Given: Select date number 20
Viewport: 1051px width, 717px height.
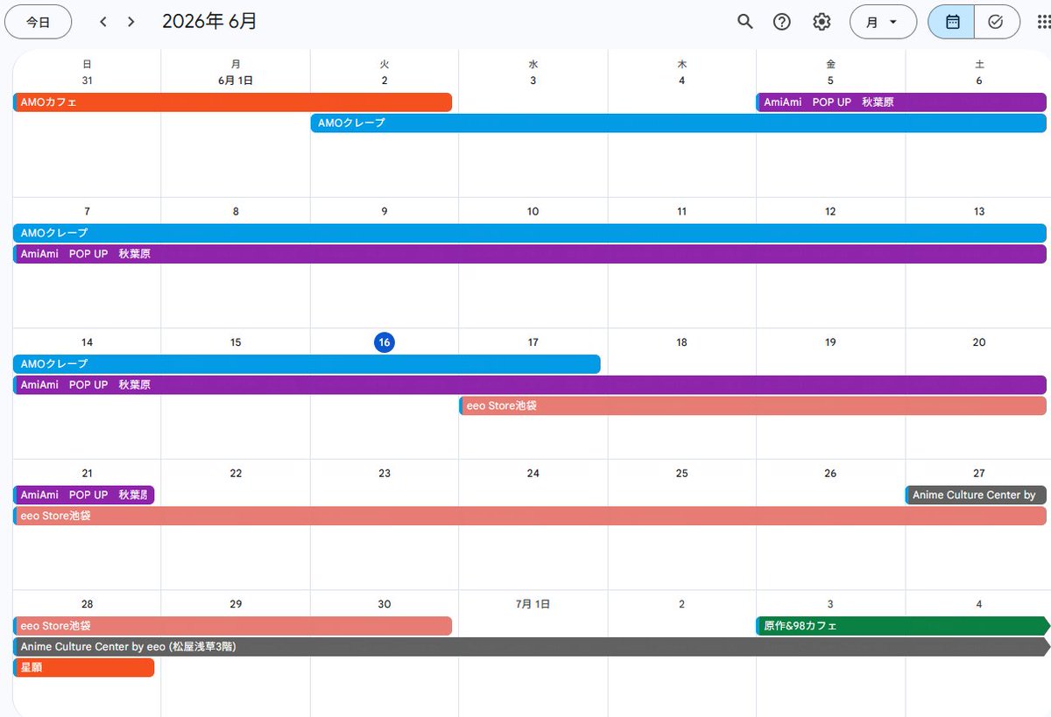Looking at the screenshot, I should coord(979,342).
